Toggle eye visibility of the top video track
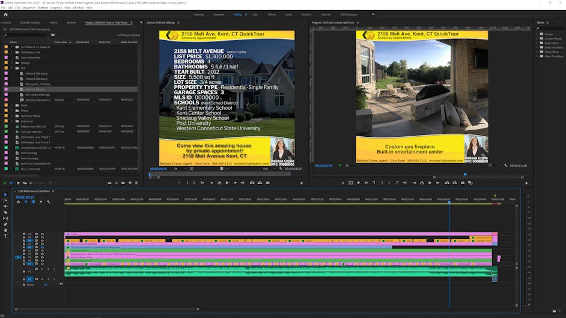The height and width of the screenshot is (318, 566). click(x=42, y=234)
